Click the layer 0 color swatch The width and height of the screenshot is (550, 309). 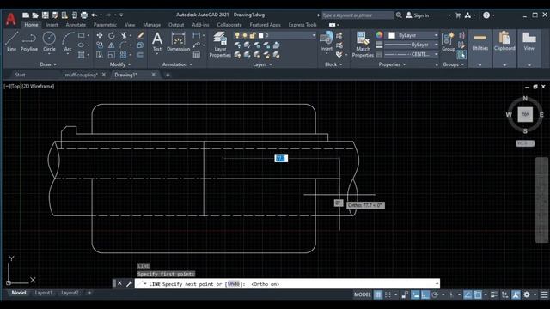coord(260,35)
